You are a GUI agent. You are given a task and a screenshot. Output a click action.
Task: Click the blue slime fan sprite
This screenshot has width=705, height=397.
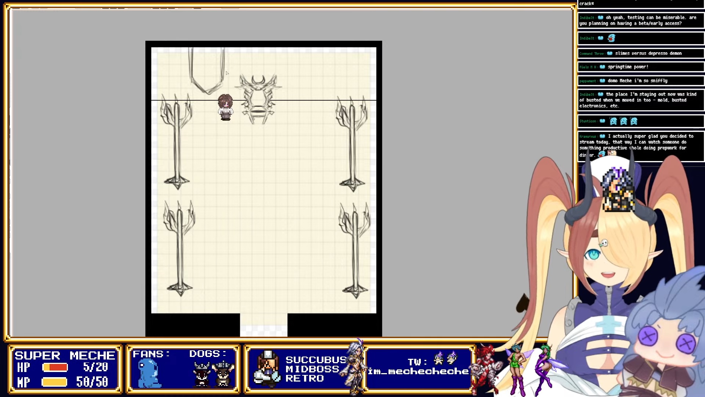(x=149, y=373)
